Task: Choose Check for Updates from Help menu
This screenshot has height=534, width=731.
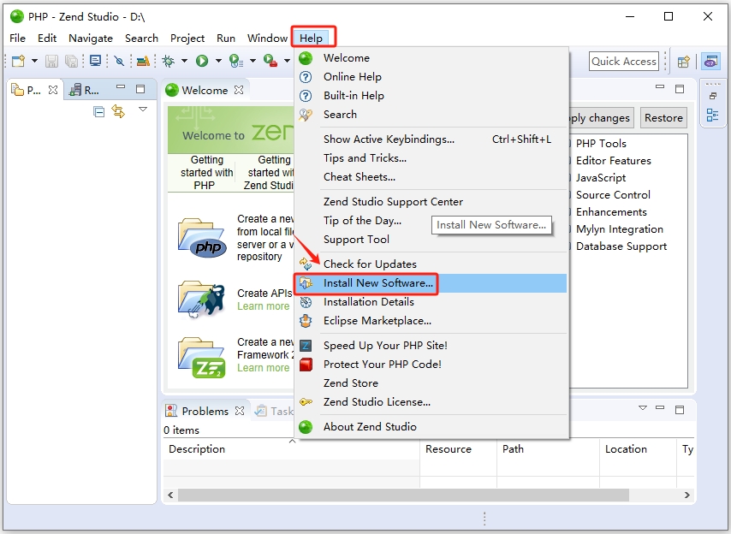Action: click(x=370, y=264)
